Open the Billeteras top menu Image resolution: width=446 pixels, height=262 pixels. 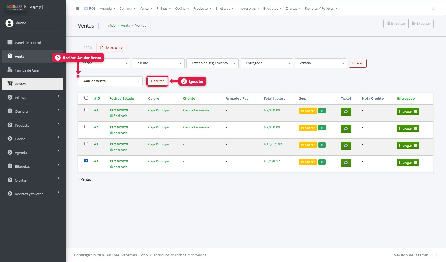pos(224,8)
